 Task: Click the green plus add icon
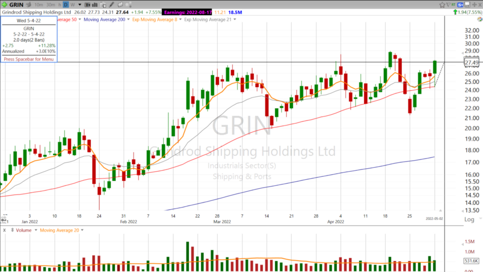5,5
